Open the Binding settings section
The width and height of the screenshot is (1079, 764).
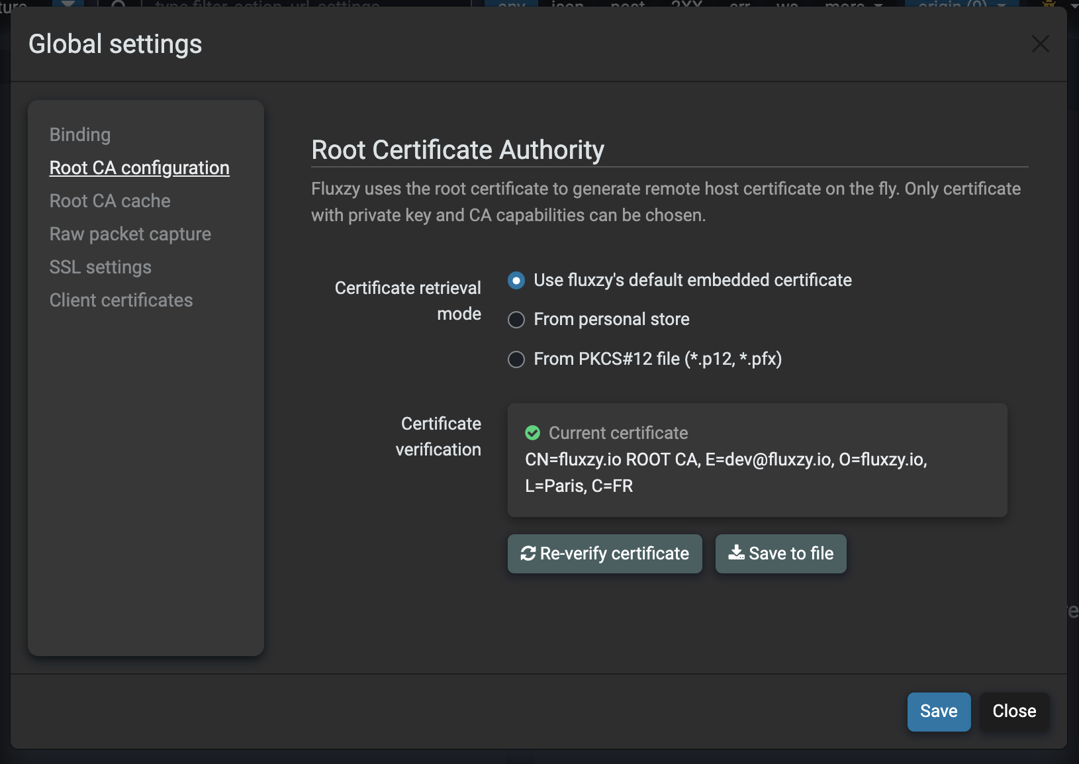80,134
